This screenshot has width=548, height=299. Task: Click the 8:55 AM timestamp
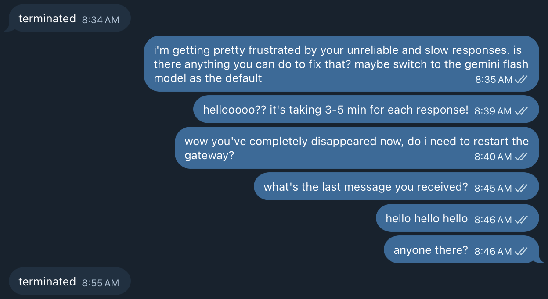(x=101, y=283)
